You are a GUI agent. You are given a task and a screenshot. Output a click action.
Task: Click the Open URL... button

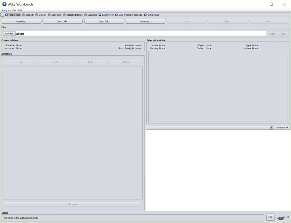tap(63, 22)
